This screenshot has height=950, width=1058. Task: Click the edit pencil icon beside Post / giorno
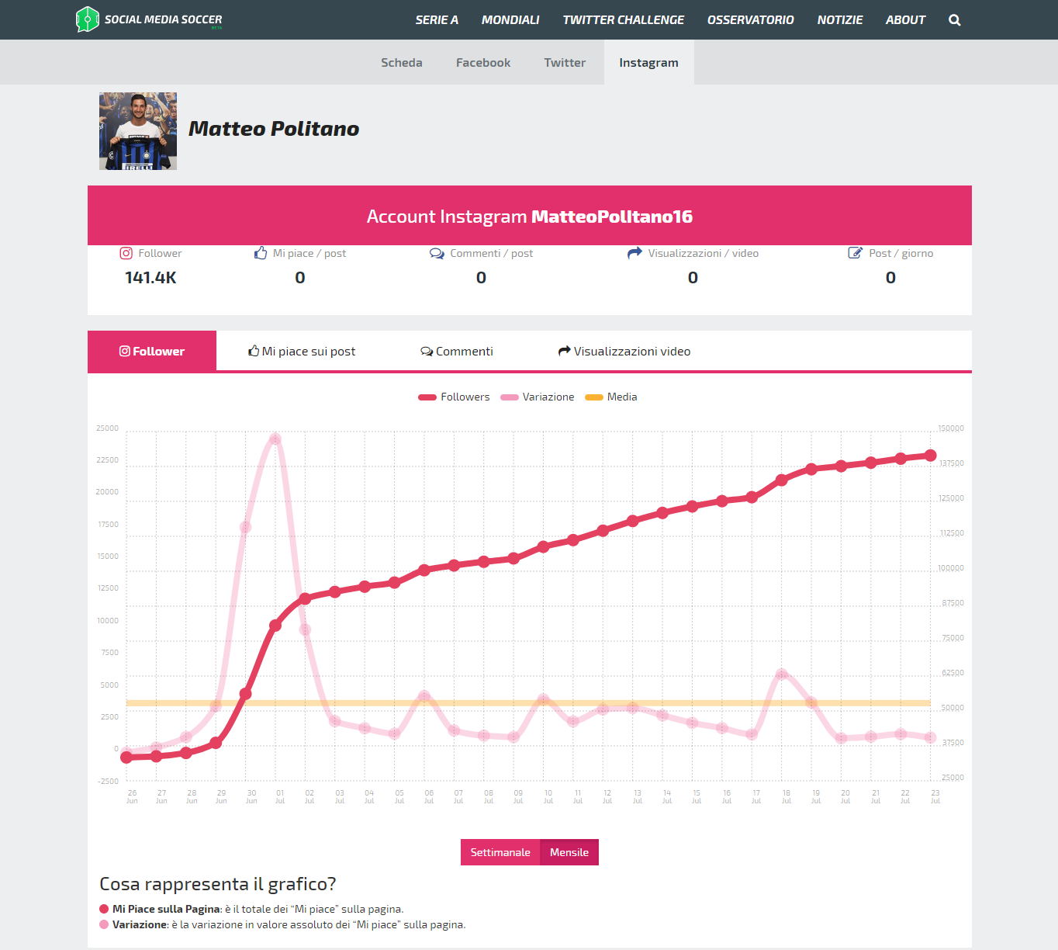pos(856,253)
